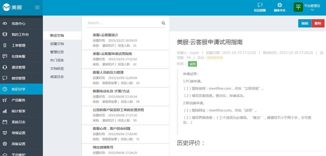The height and width of the screenshot is (156, 326).
Task: Open the 信息提醒 message icon
Action: (x=260, y=5)
